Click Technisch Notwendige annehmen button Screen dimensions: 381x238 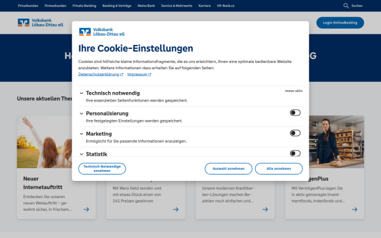pos(102,169)
